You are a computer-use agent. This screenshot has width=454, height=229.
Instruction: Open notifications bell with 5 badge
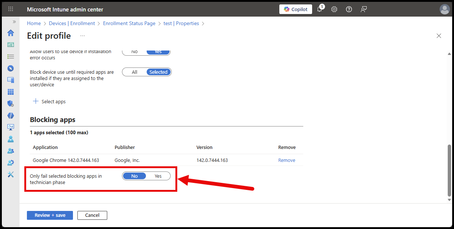[x=319, y=9]
